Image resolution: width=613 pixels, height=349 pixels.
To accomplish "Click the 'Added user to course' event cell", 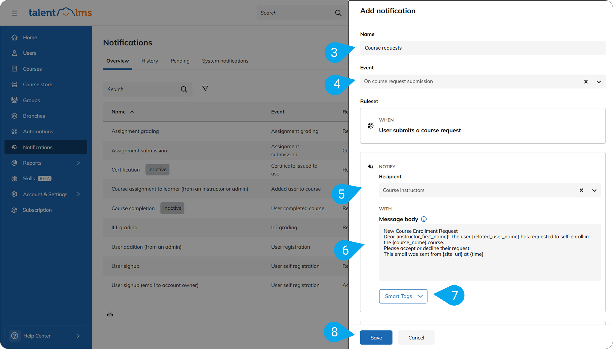I will coord(296,189).
